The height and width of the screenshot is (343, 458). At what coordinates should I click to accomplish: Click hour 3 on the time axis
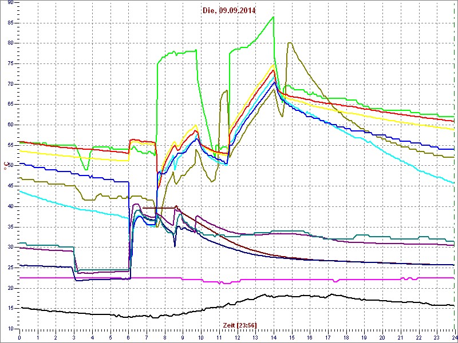pyautogui.click(x=74, y=337)
